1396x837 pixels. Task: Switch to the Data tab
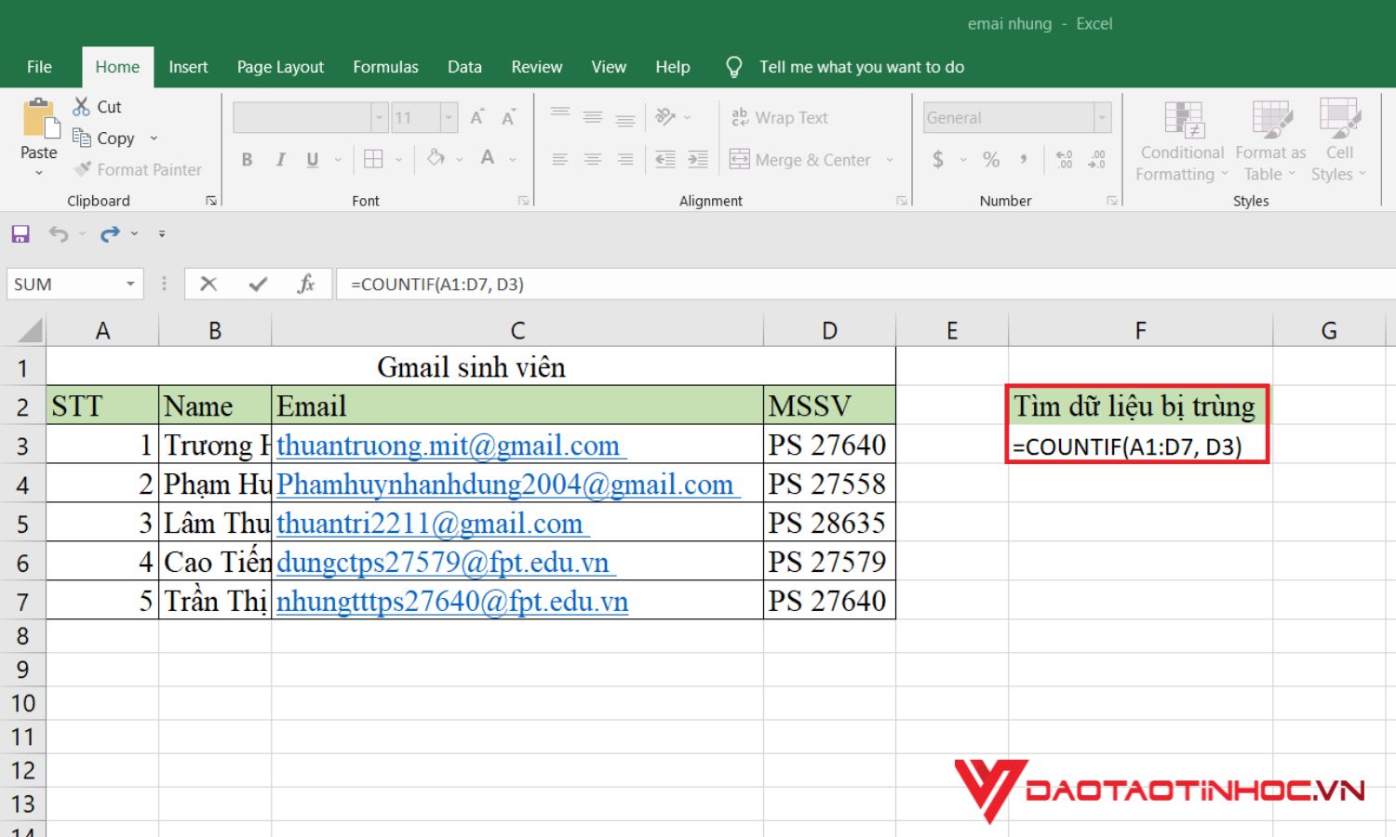[x=464, y=67]
